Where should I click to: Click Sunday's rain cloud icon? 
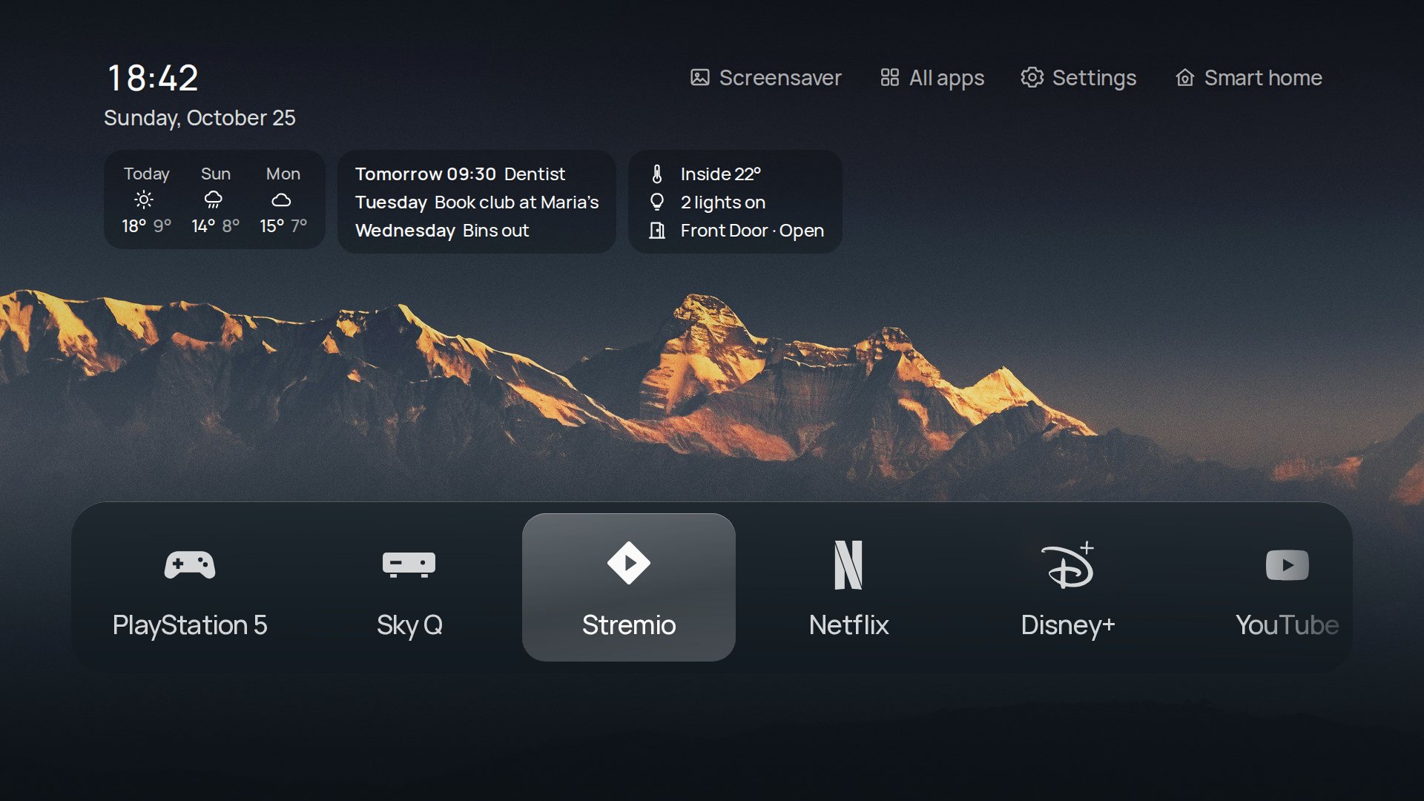click(x=214, y=200)
